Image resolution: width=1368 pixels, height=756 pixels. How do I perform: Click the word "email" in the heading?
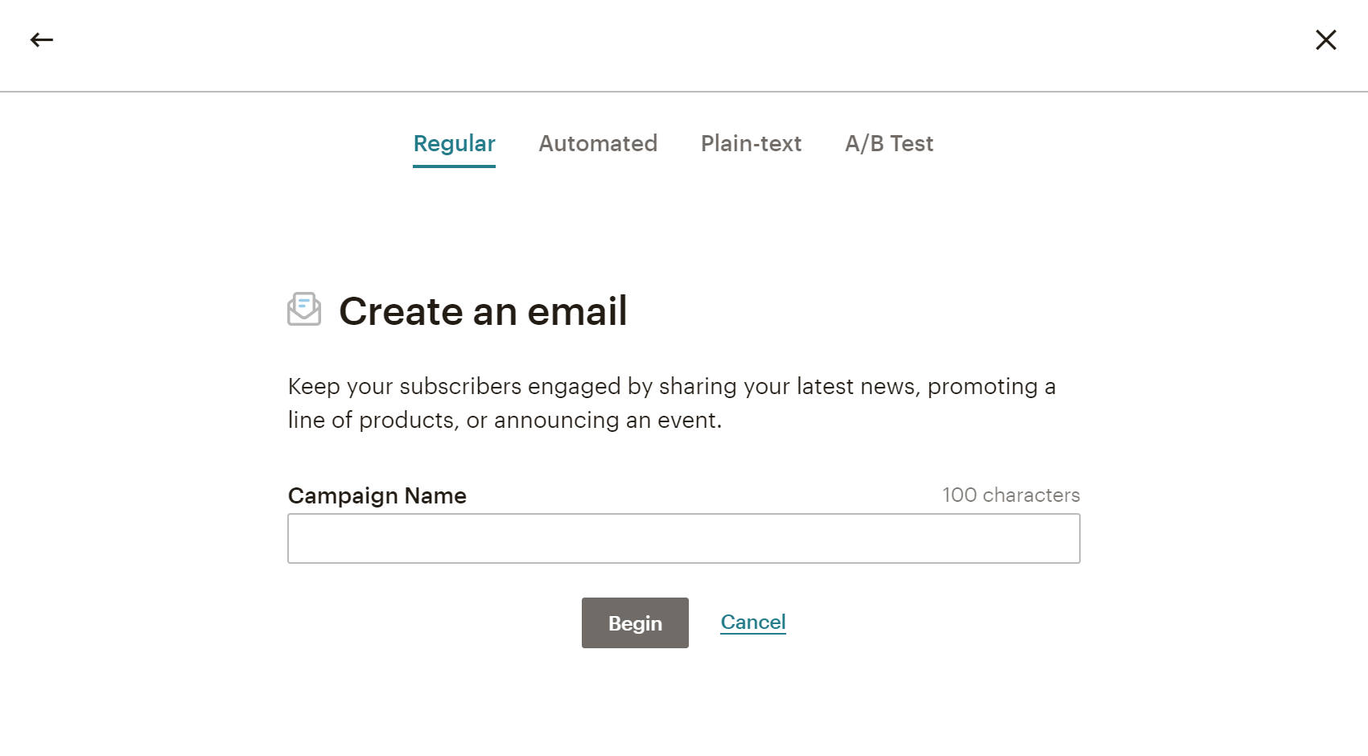pyautogui.click(x=576, y=311)
